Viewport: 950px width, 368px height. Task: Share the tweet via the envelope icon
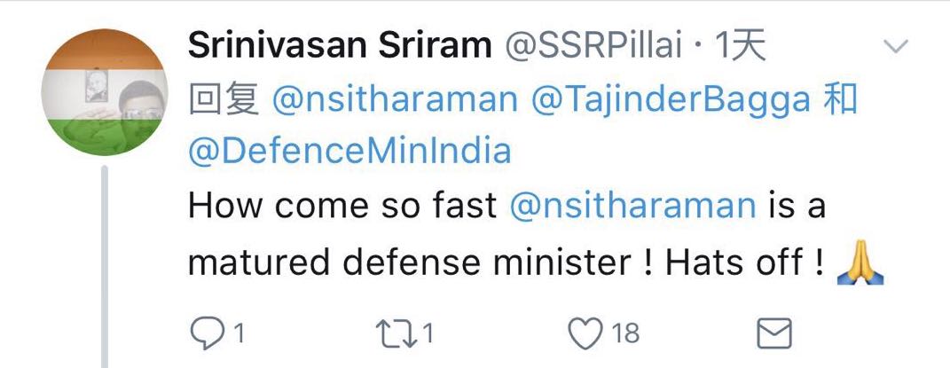(x=773, y=333)
